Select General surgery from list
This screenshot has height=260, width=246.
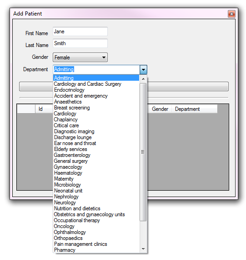(96, 161)
